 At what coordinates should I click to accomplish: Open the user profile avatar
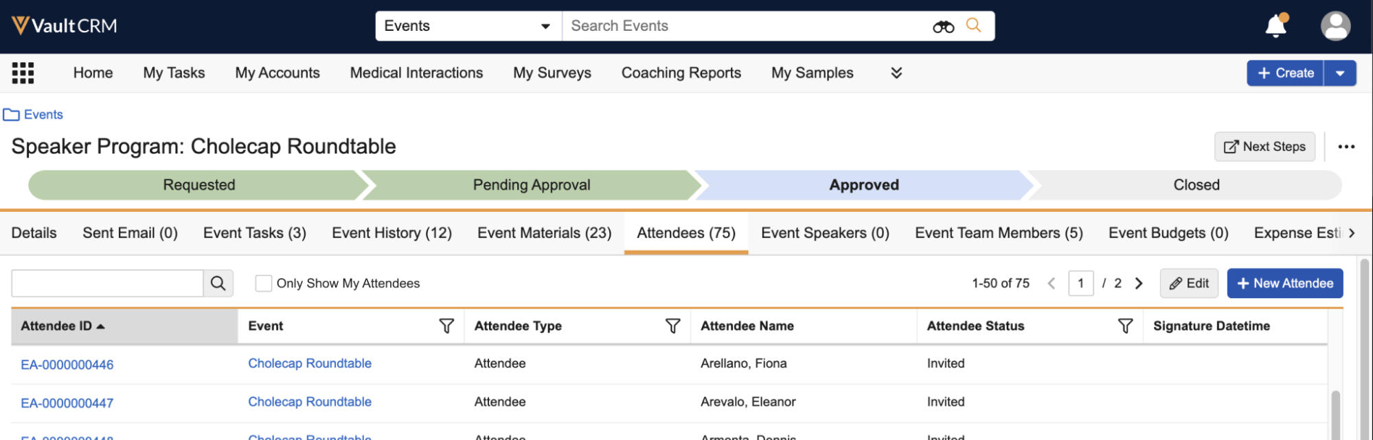1335,26
